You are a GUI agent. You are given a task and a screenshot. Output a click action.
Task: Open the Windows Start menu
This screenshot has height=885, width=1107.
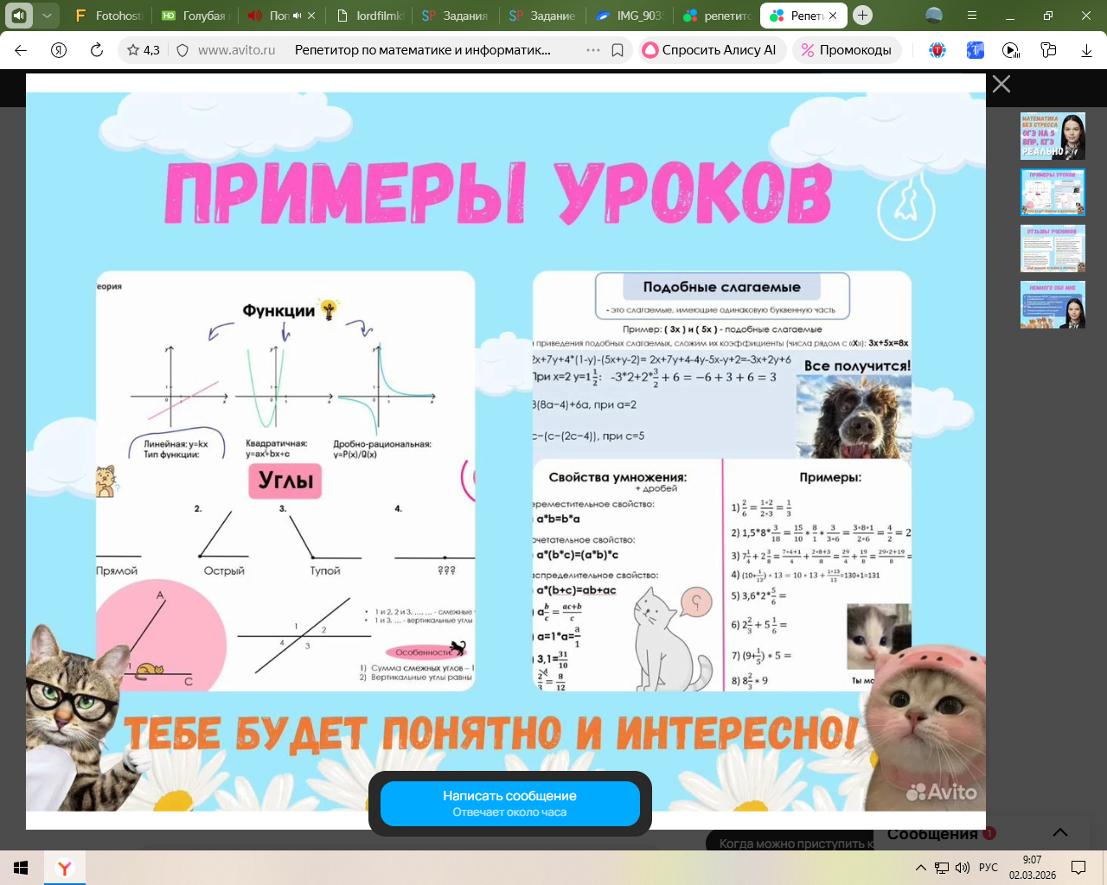tap(21, 868)
